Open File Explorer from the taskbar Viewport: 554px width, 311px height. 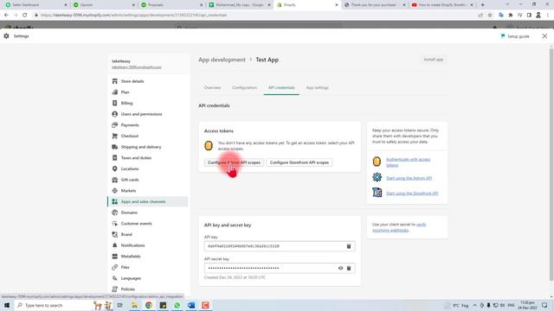135,305
